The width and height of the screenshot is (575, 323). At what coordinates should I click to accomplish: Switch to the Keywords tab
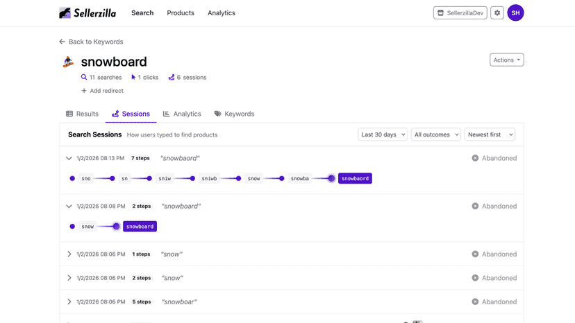coord(234,114)
